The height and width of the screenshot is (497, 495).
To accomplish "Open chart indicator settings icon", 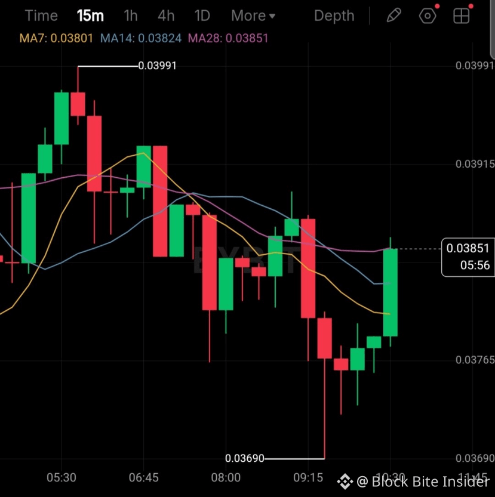I will click(x=428, y=16).
